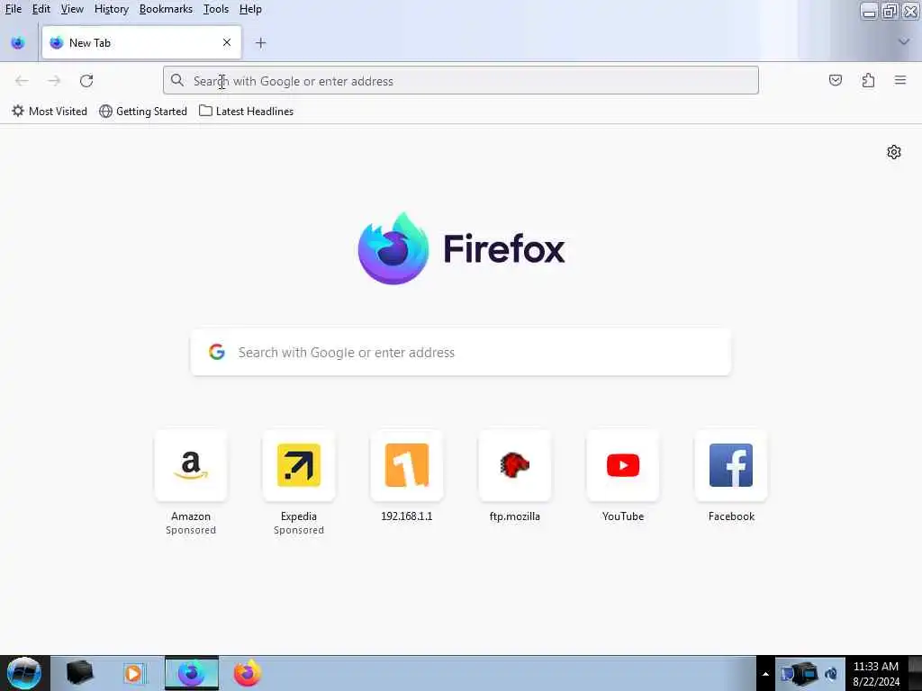Viewport: 922px width, 691px height.
Task: Open Firefox View pinned icon
Action: [18, 43]
